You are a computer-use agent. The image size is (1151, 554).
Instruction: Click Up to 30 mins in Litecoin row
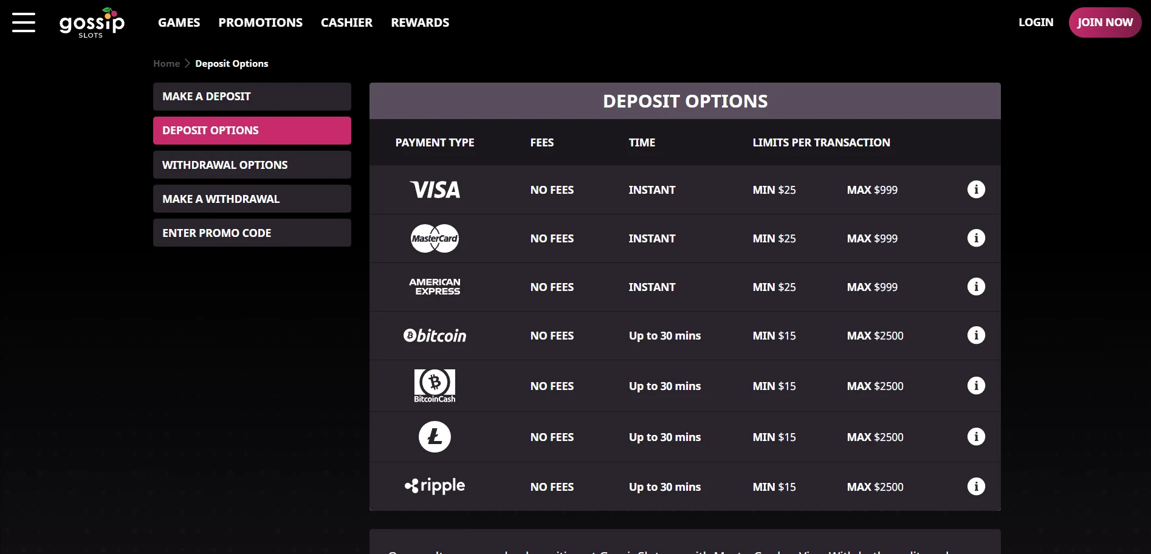tap(665, 437)
